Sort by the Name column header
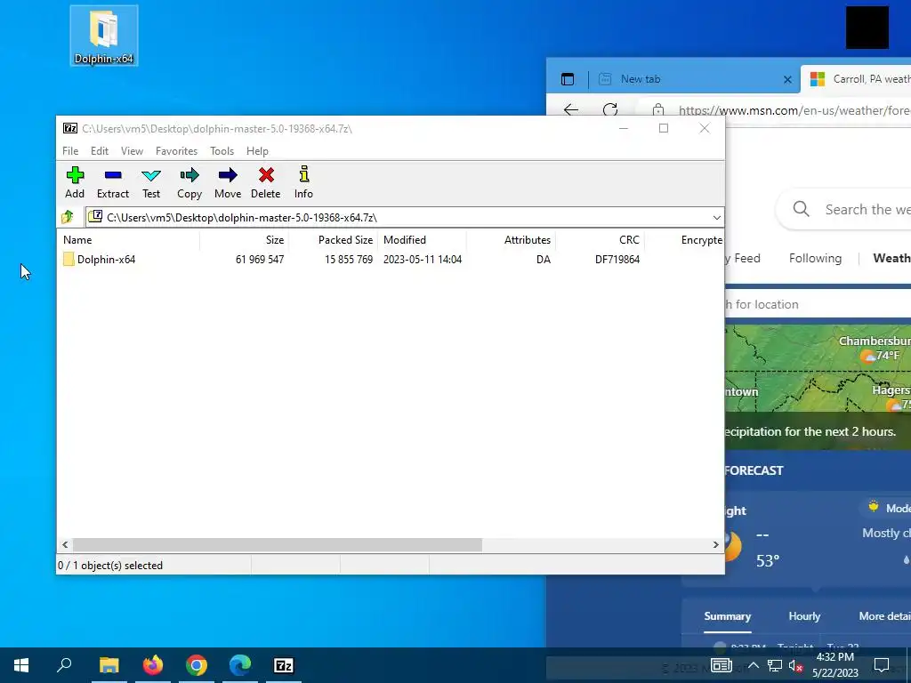 coord(128,240)
